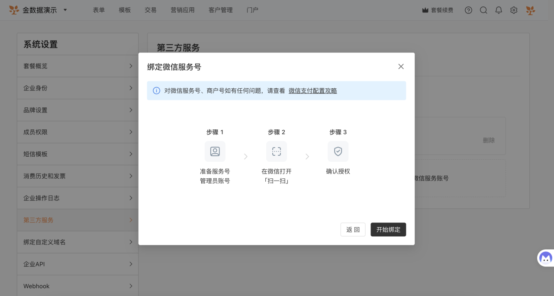Open the floating cat chat assistant icon
The height and width of the screenshot is (296, 554).
click(x=546, y=258)
